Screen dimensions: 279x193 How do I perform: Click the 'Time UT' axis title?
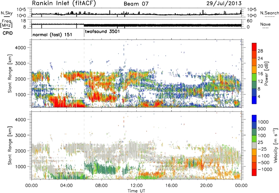(136, 191)
